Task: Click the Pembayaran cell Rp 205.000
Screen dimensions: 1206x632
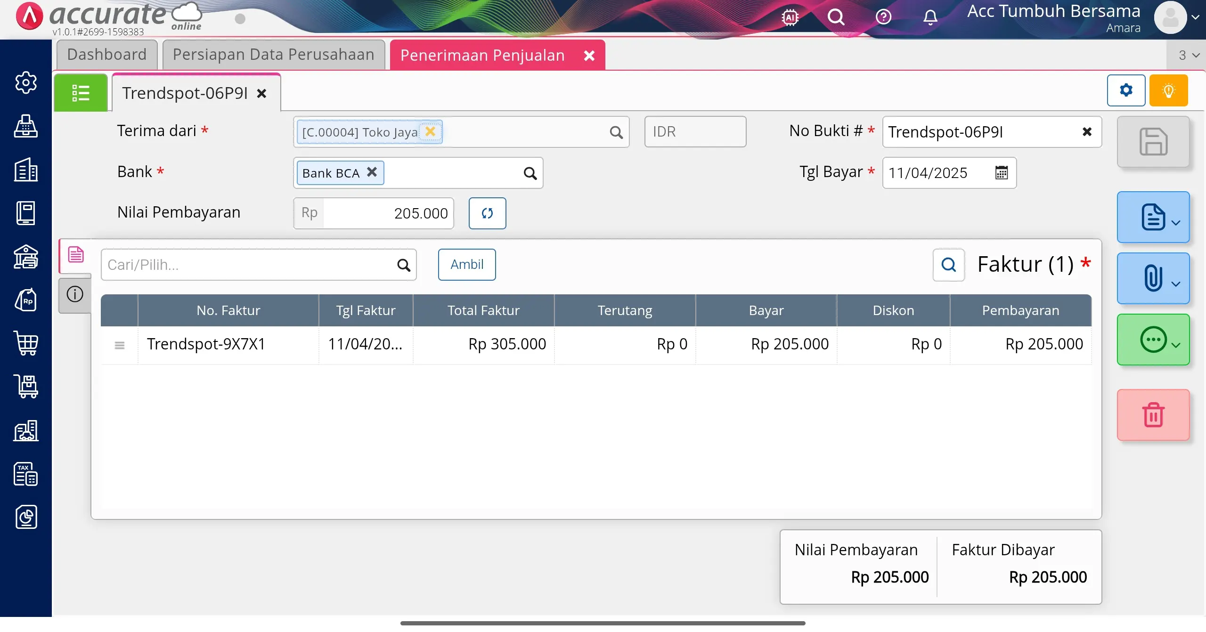Action: coord(1021,344)
